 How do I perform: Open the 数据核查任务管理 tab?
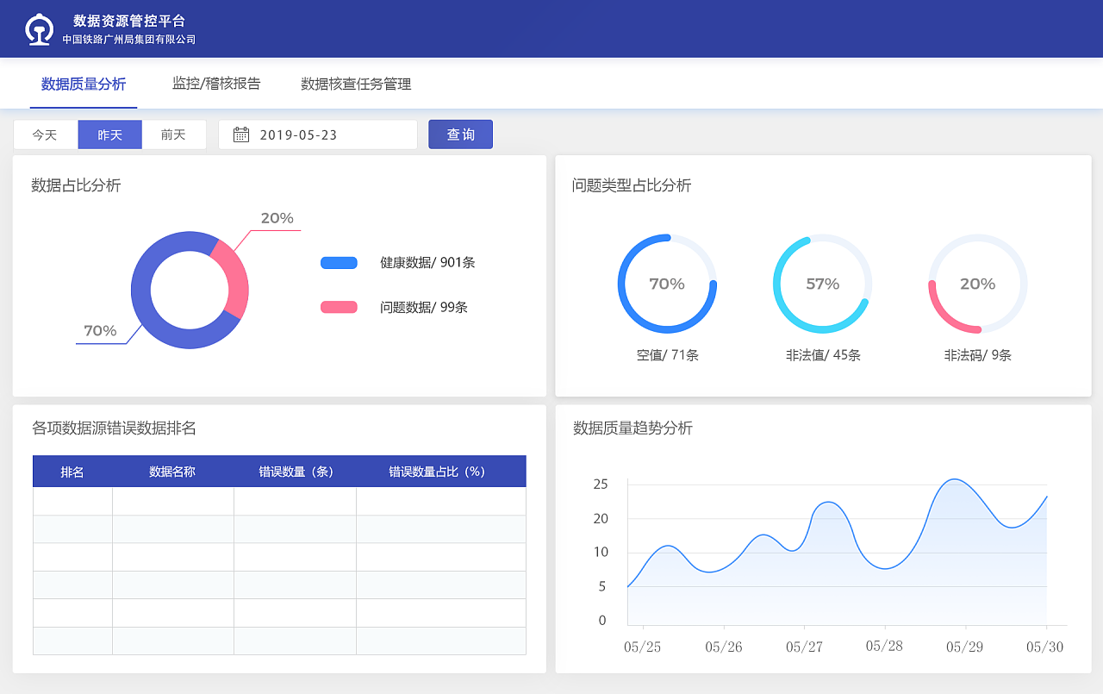pyautogui.click(x=355, y=84)
